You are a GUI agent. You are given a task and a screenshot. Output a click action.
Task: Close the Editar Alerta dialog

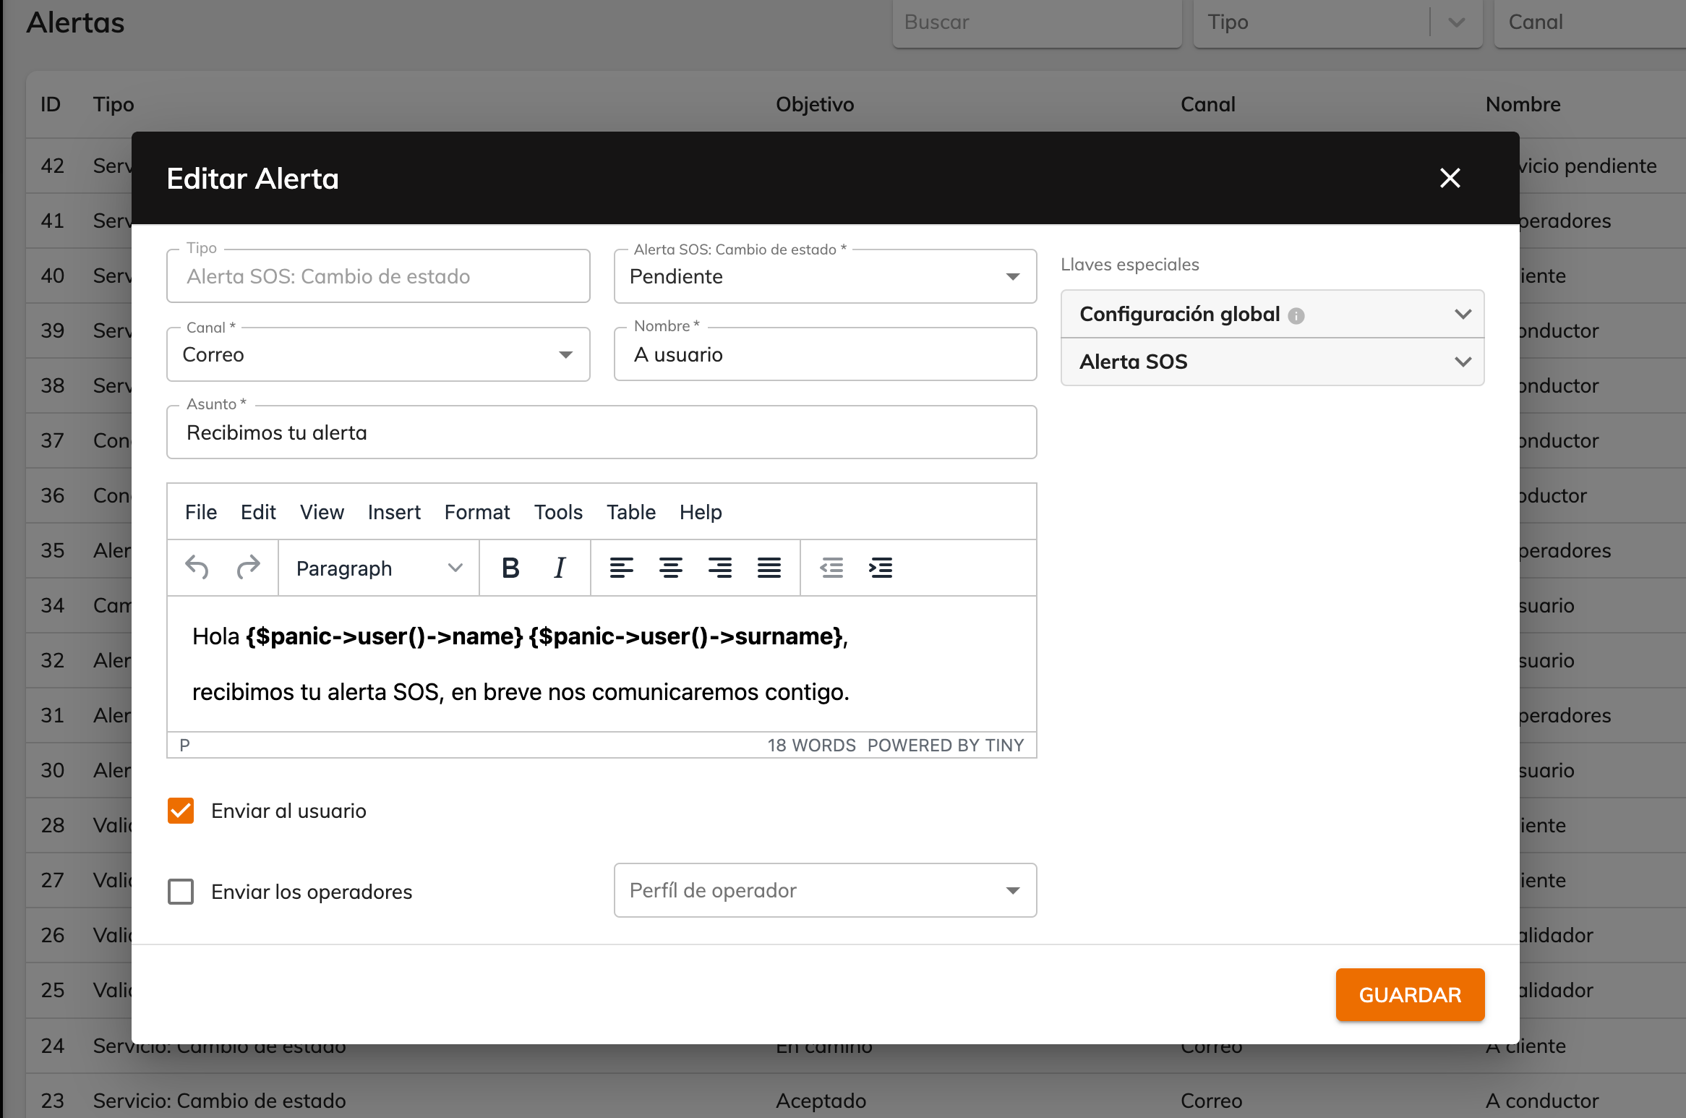point(1450,178)
